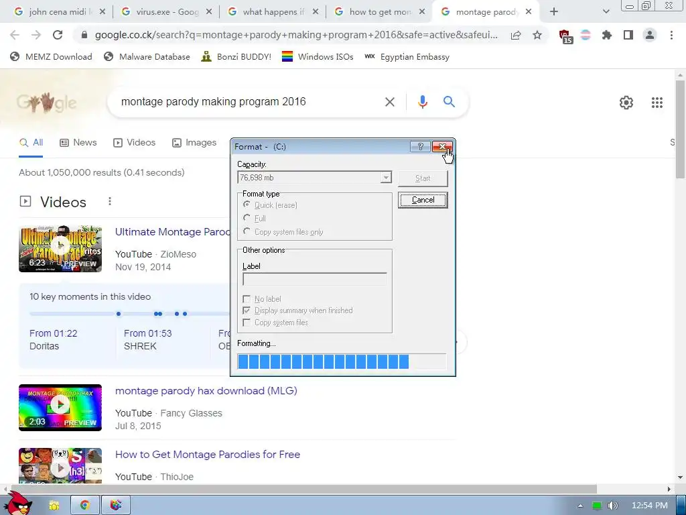Open the Malware Database bookmark

[x=147, y=56]
